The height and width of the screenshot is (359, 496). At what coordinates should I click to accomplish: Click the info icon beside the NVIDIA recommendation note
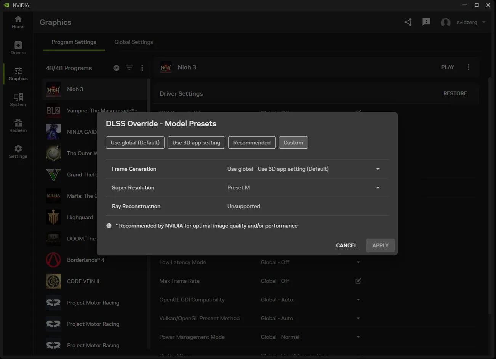[109, 226]
